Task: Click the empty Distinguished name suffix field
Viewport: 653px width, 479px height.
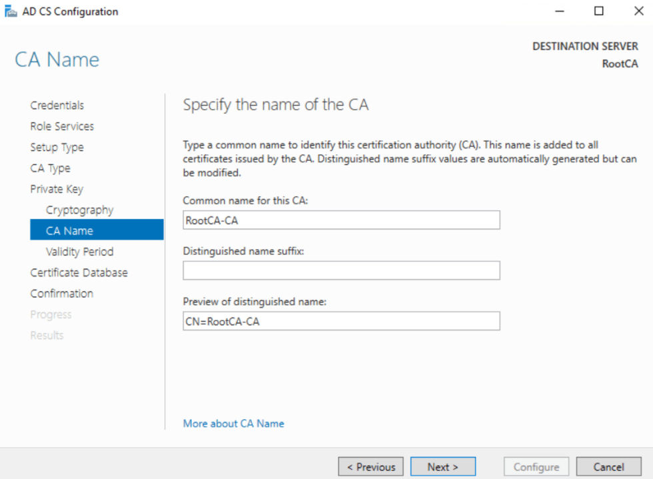Action: pos(341,270)
